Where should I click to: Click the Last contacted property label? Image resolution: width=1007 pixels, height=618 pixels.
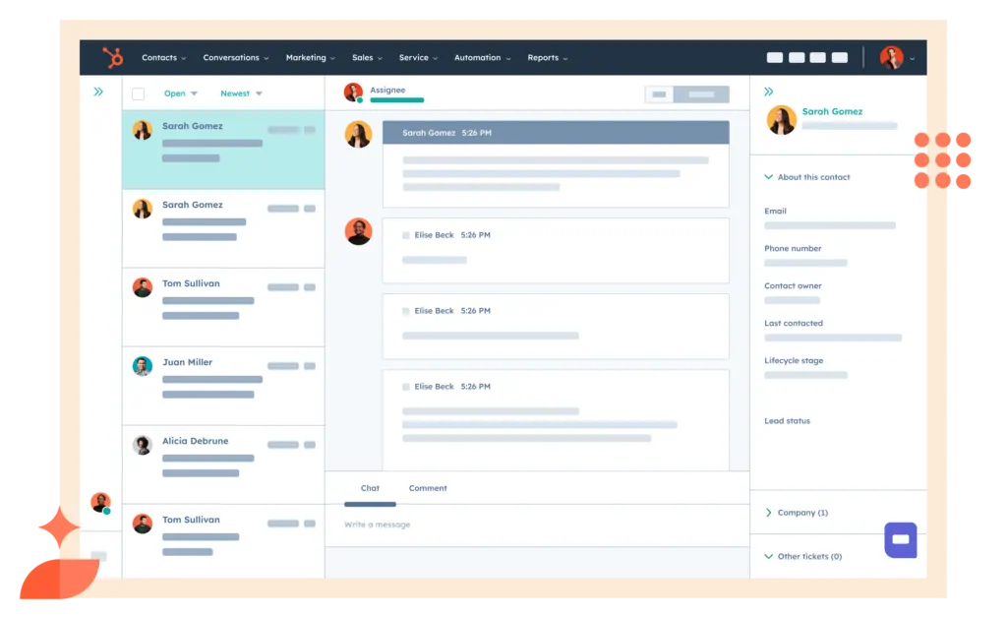pyautogui.click(x=794, y=323)
